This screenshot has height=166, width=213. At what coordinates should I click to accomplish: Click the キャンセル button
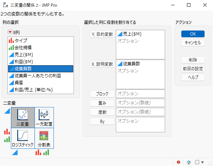coord(193,43)
